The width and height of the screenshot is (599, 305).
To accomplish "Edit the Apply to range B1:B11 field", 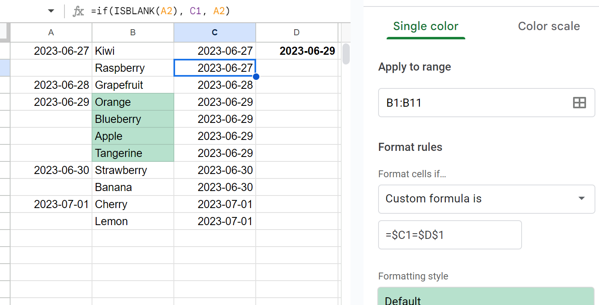I will pos(486,103).
